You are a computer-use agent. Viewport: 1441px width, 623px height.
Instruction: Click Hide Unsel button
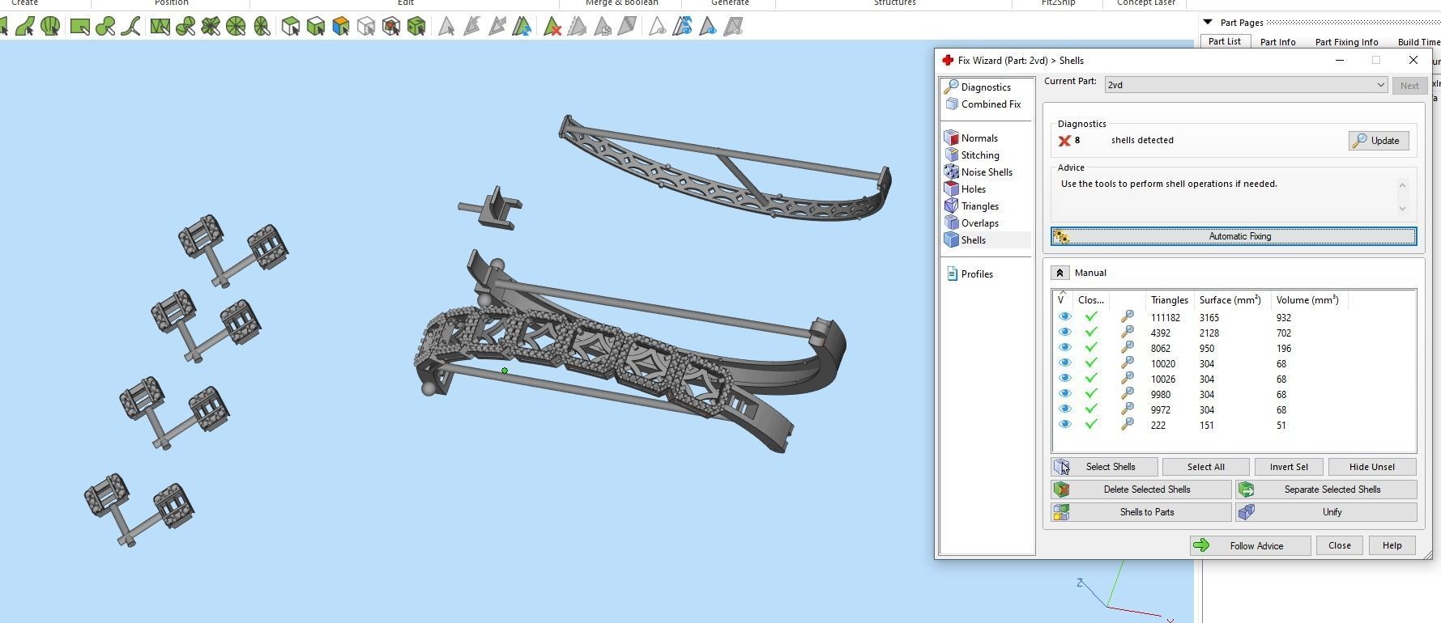point(1372,467)
